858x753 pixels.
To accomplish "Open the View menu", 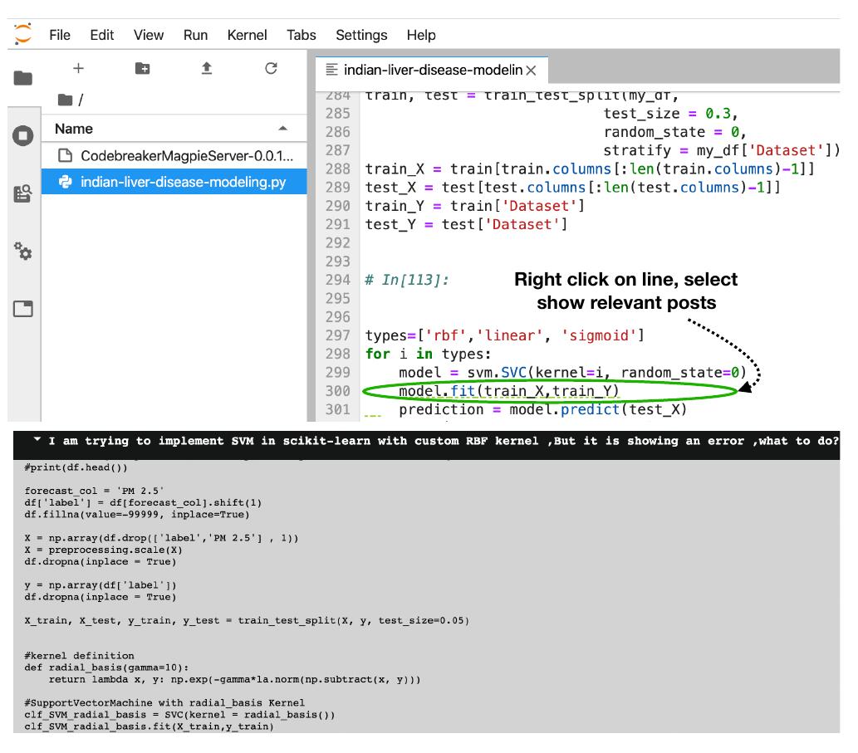I will pyautogui.click(x=149, y=35).
